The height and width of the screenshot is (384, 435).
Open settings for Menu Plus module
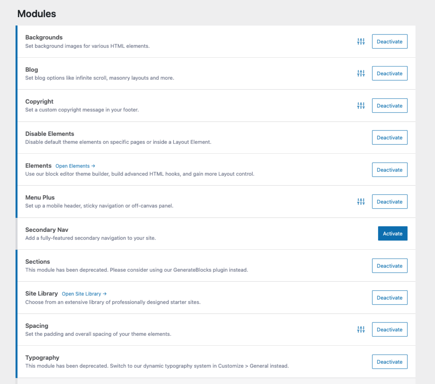point(361,201)
